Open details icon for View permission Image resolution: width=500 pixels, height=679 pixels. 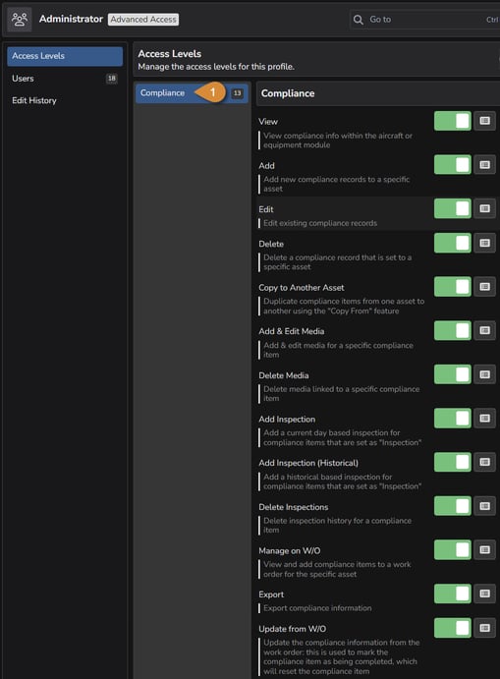[484, 121]
